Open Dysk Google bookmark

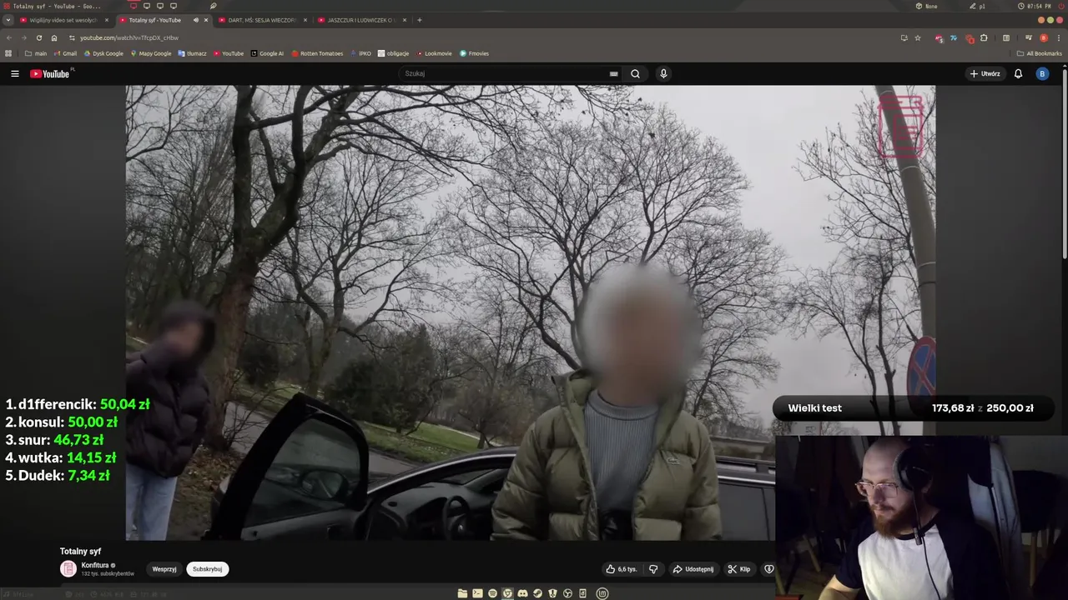tap(103, 53)
